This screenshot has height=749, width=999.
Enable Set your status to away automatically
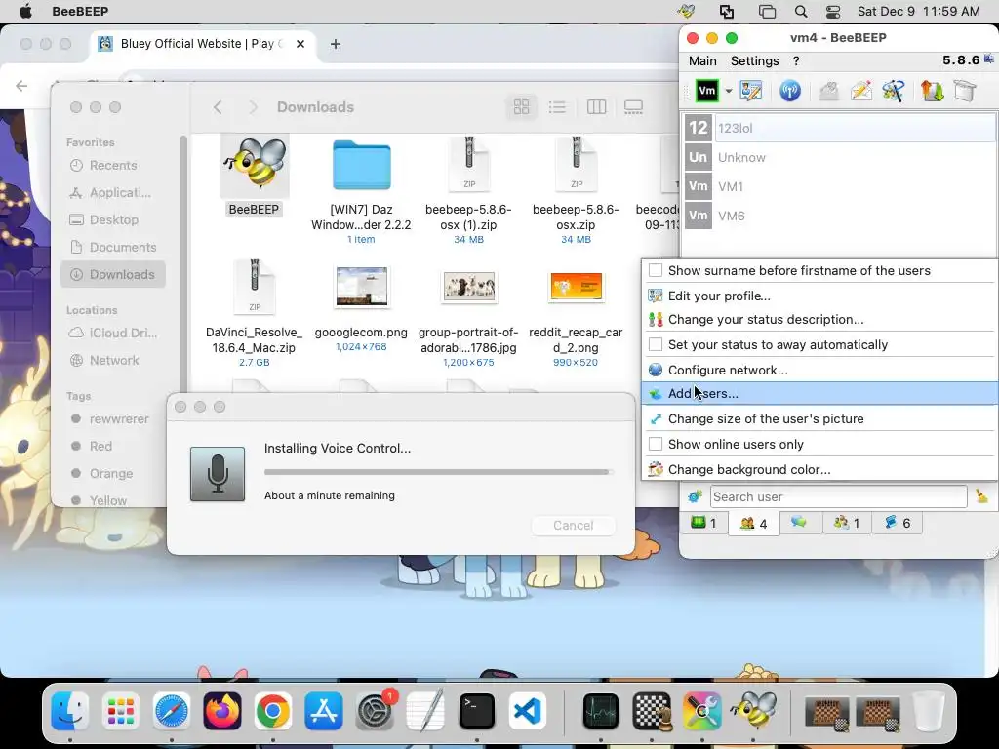655,344
